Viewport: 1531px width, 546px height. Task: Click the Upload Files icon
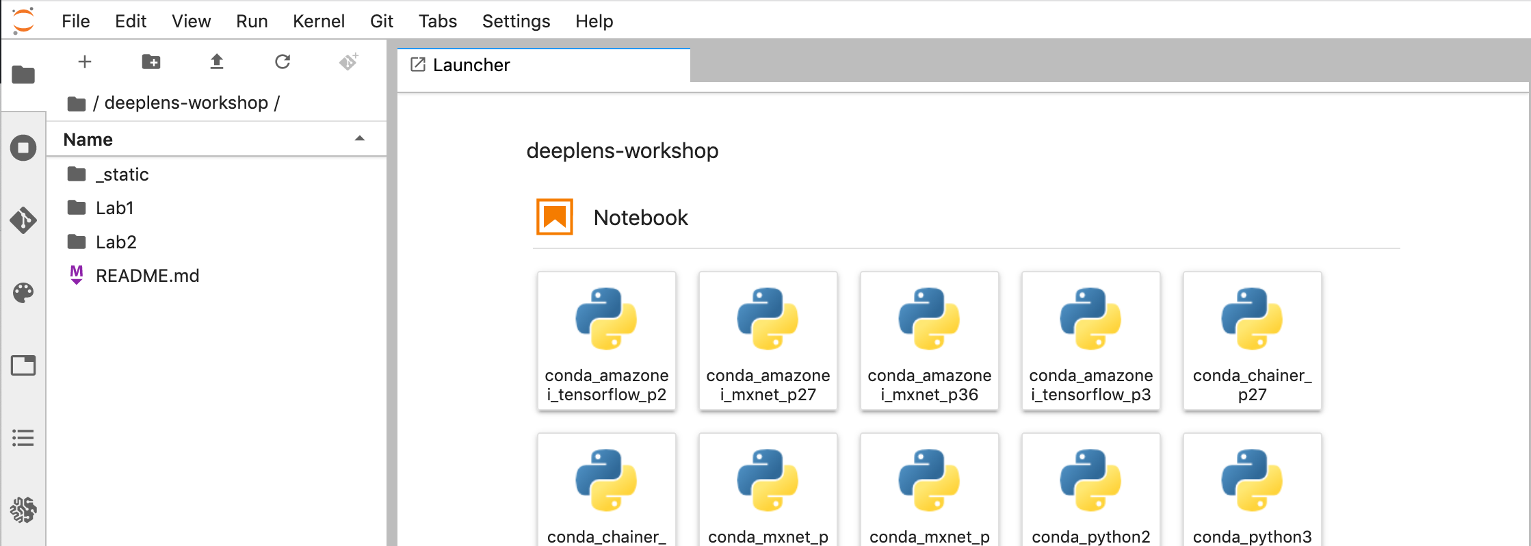pyautogui.click(x=217, y=62)
